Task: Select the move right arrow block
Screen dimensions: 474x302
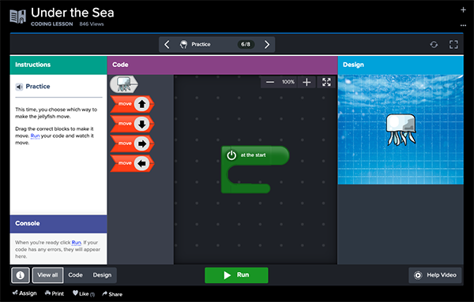Action: 133,144
